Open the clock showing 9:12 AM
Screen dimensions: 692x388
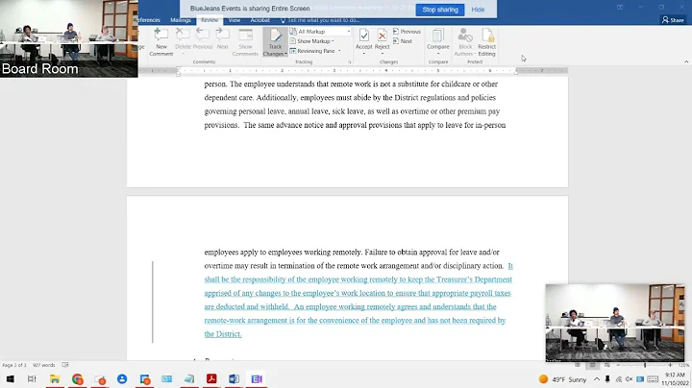[x=675, y=379]
